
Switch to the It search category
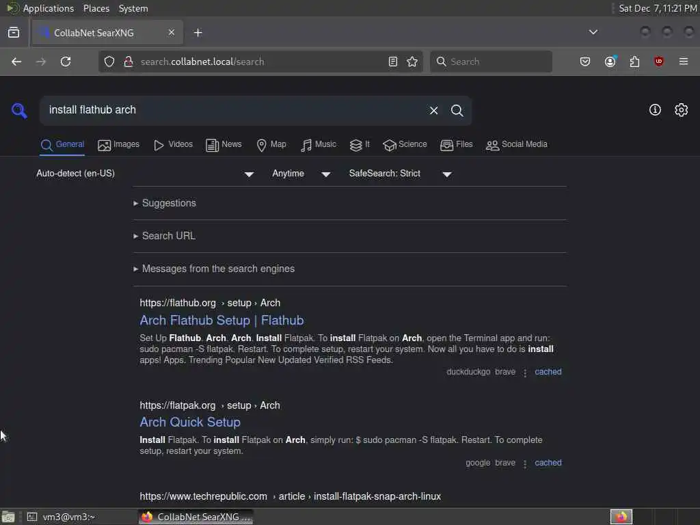coord(360,145)
